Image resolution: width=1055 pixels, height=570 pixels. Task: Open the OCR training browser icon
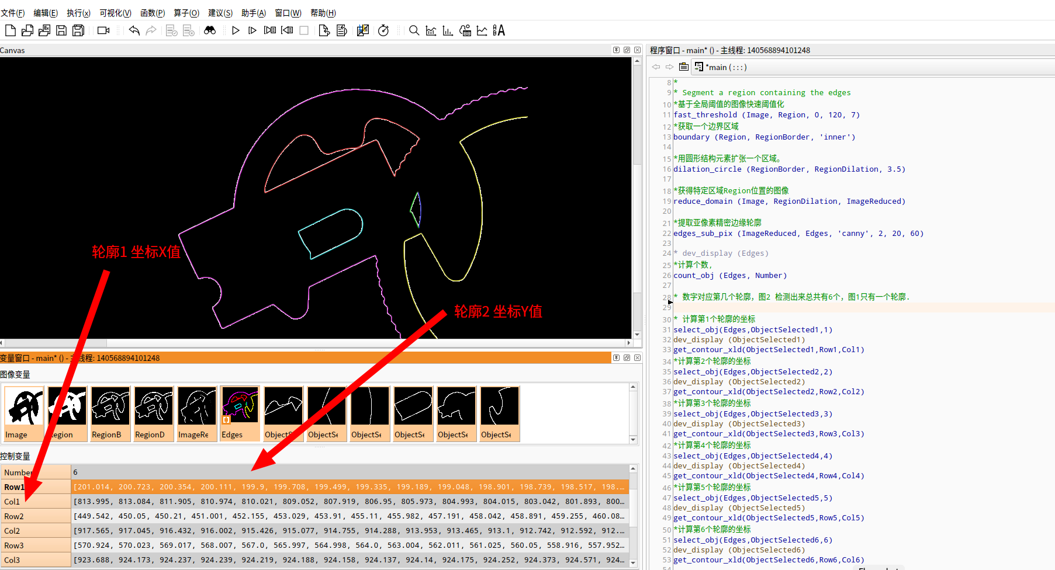click(x=499, y=30)
